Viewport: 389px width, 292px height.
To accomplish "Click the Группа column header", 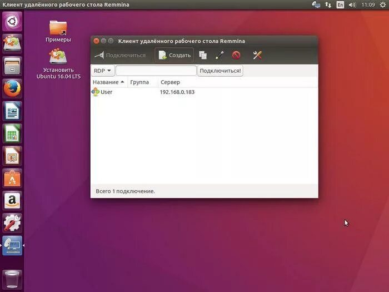I will click(x=143, y=82).
